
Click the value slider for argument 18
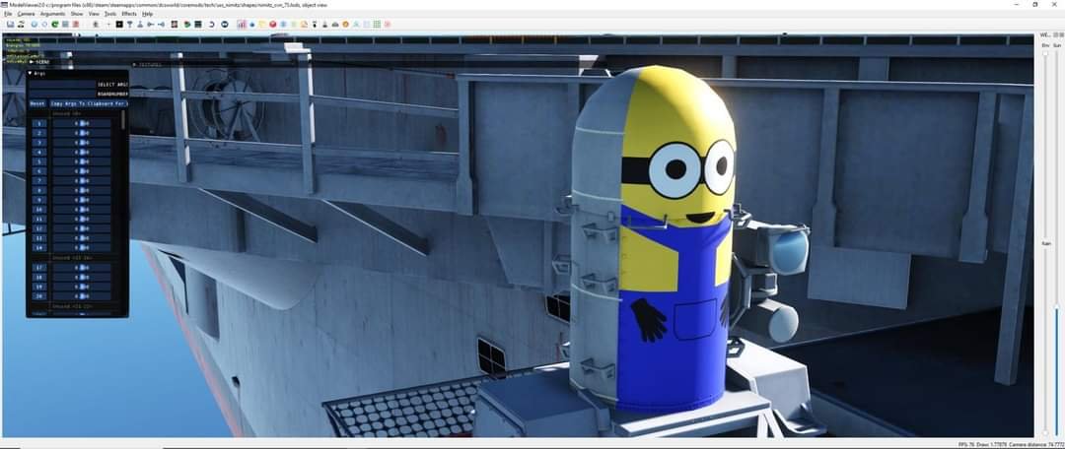[82, 277]
